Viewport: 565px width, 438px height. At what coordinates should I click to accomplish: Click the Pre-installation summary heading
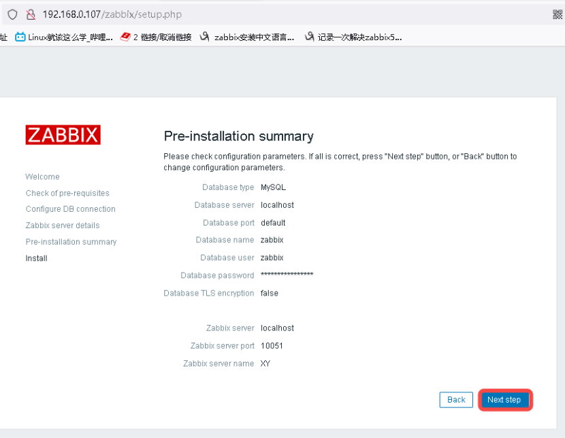pyautogui.click(x=238, y=136)
